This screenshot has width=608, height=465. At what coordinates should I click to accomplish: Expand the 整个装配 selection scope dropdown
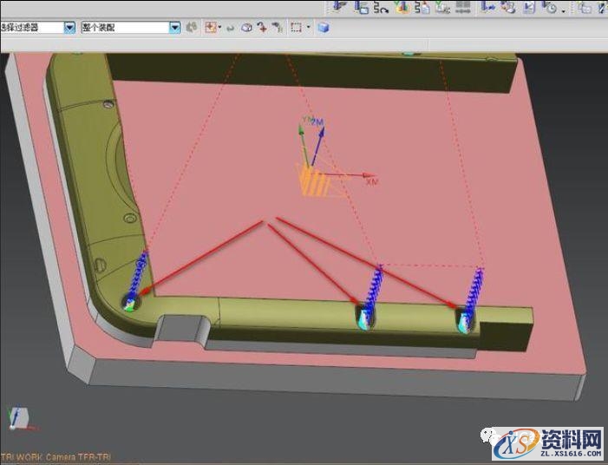coord(174,28)
